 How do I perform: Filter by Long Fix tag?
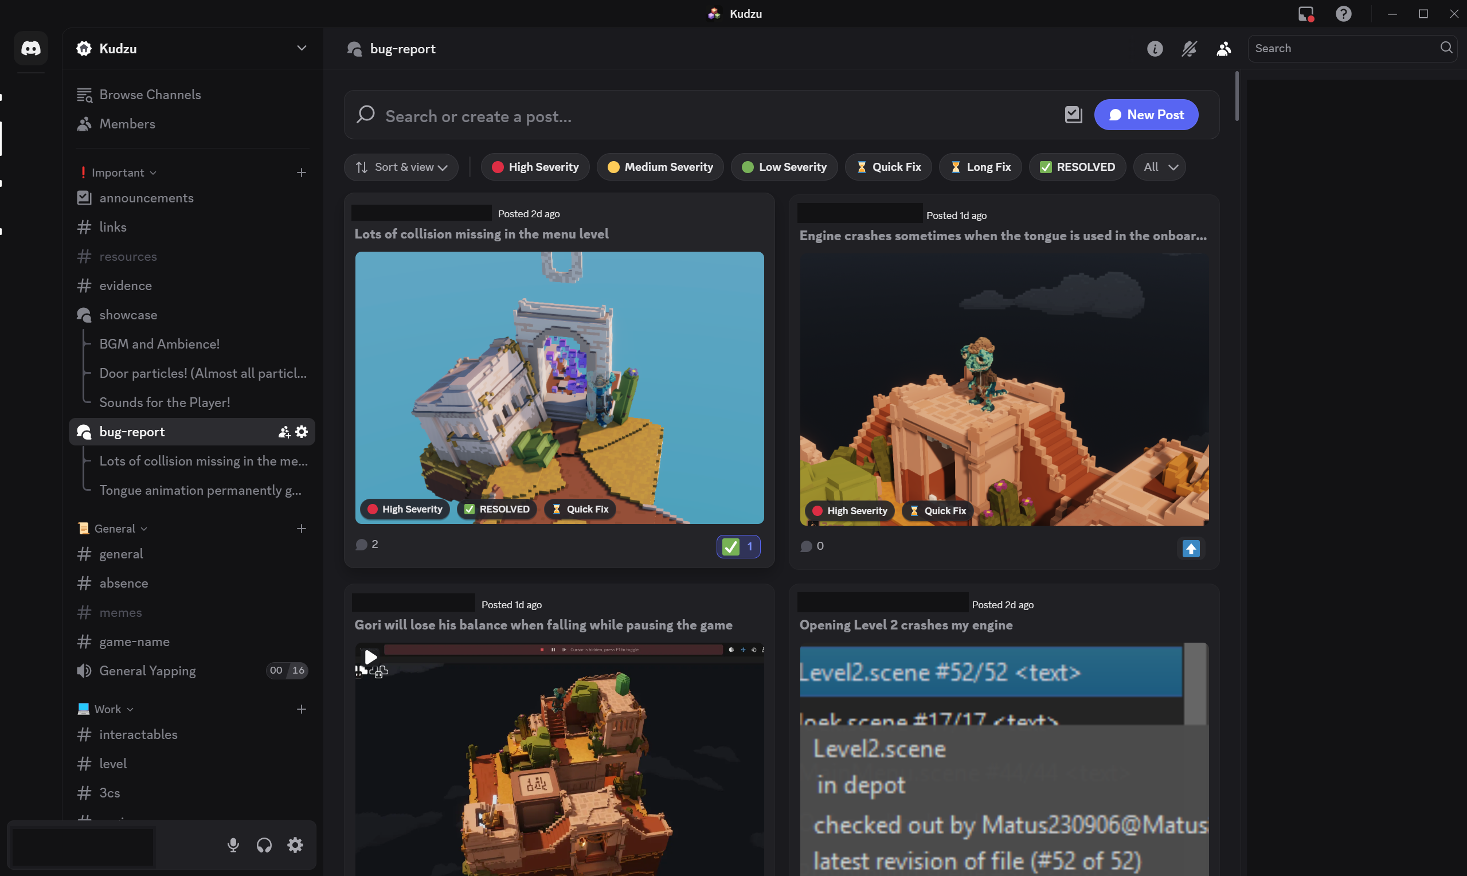tap(980, 167)
